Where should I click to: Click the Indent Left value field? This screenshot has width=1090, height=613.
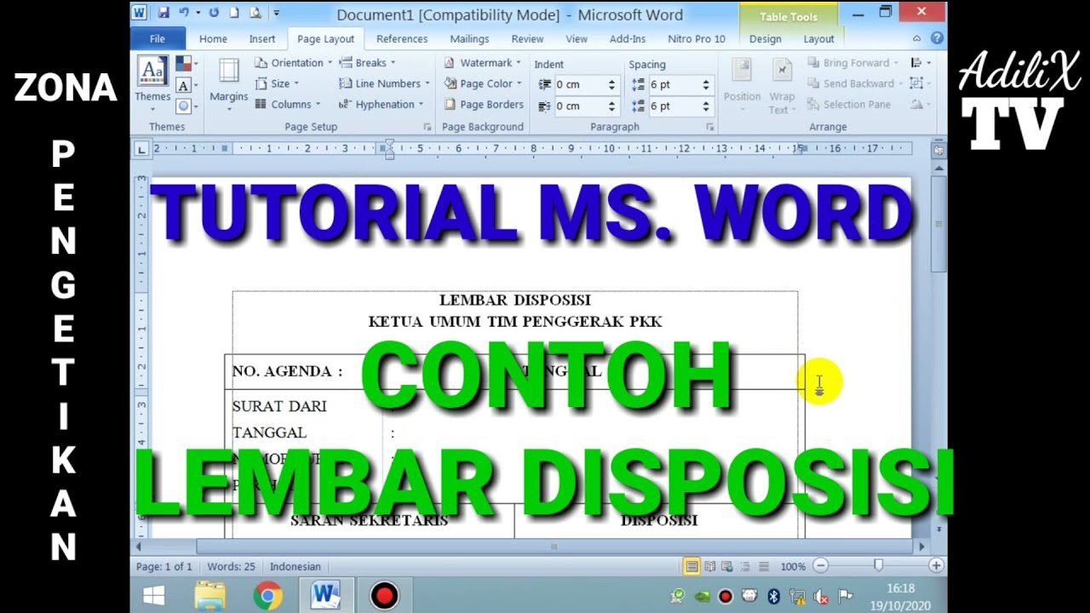tap(578, 84)
